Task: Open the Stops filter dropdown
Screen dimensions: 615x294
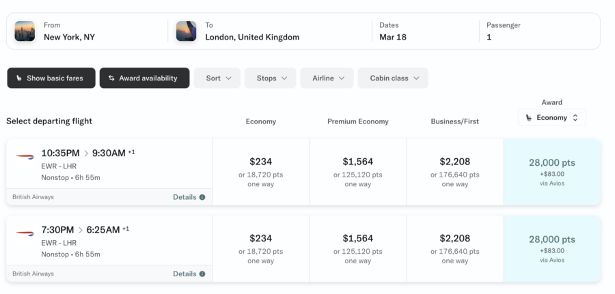Action: [x=270, y=78]
